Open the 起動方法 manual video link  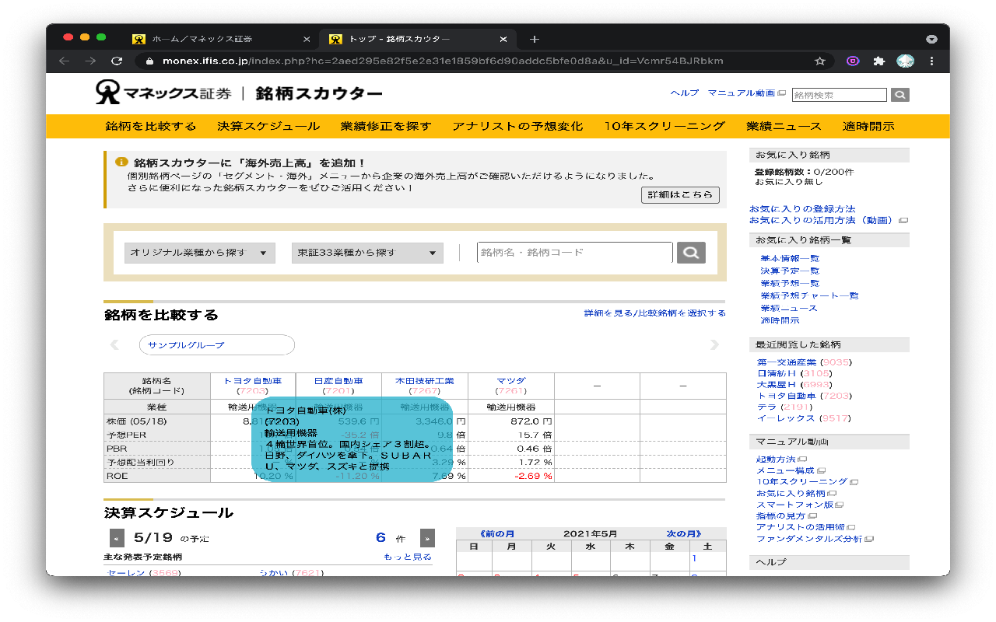point(776,460)
